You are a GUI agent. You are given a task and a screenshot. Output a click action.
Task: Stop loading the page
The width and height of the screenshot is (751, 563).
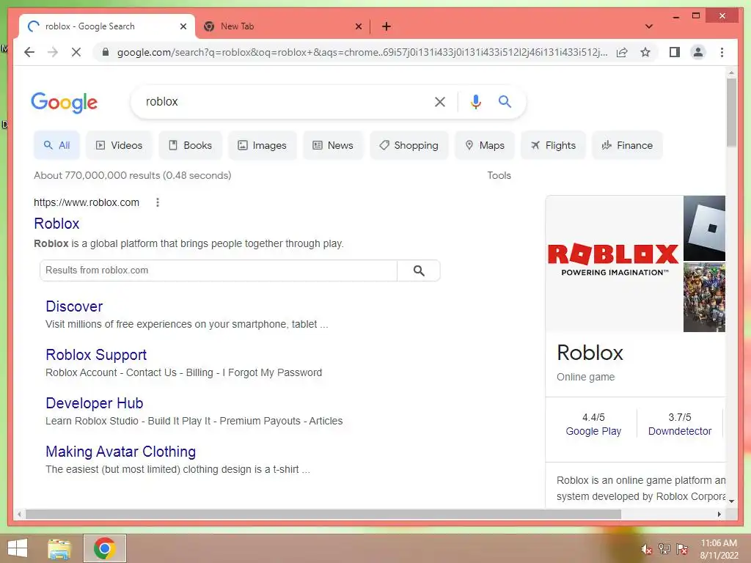(x=76, y=52)
